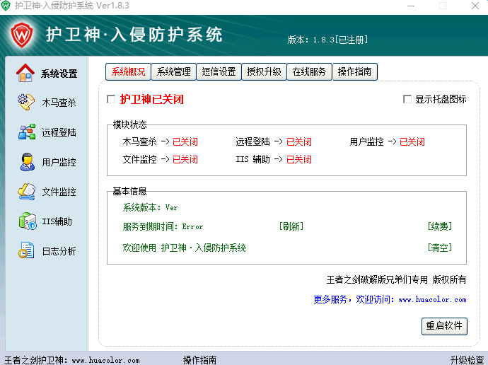The width and height of the screenshot is (488, 365).
Task: Switch to the 操作指南 tab
Action: [355, 72]
